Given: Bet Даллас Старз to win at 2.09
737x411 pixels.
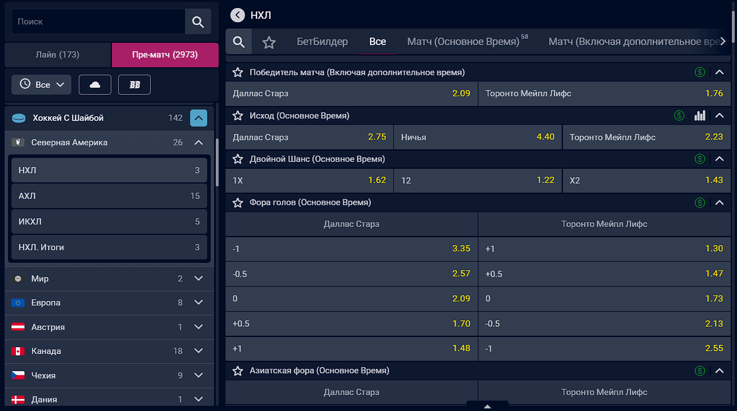Looking at the screenshot, I should (352, 93).
